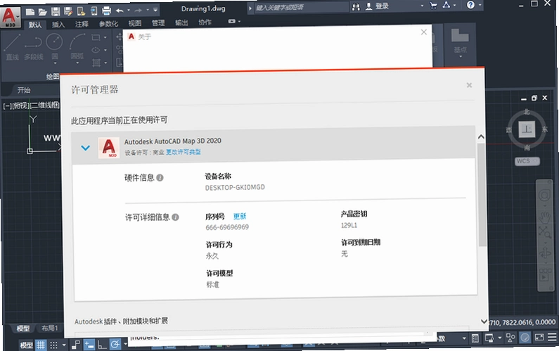Click the 上 top face of ViewCube
Viewport: 559px width, 351px height.
click(527, 129)
